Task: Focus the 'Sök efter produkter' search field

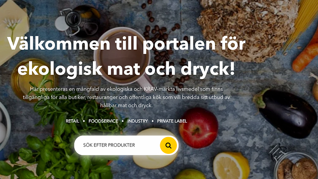Action: point(118,145)
